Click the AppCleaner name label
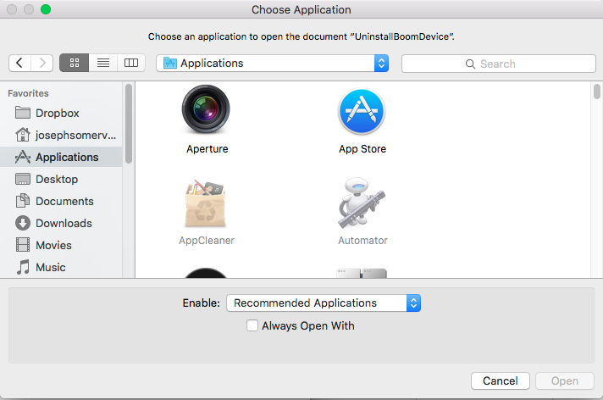 pos(207,241)
